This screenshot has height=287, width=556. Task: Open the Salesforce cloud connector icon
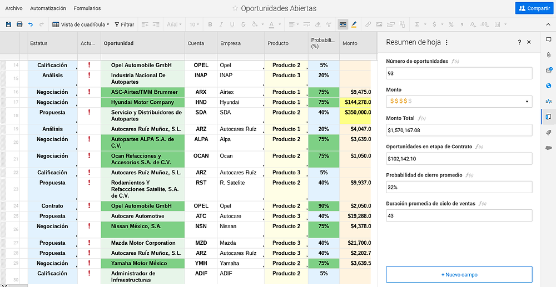[549, 148]
